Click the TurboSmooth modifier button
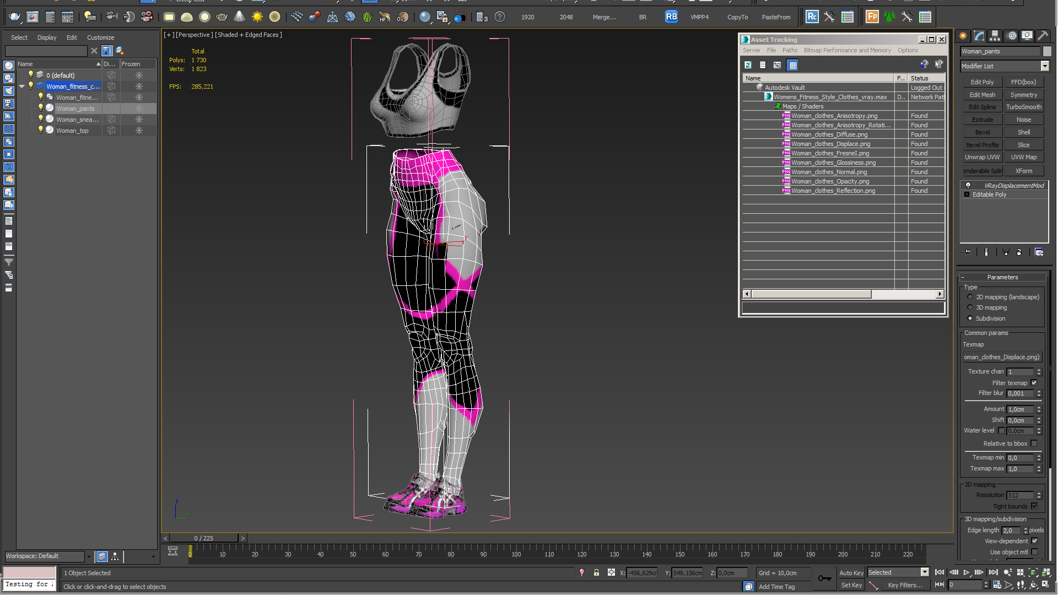This screenshot has width=1058, height=595. click(1023, 107)
